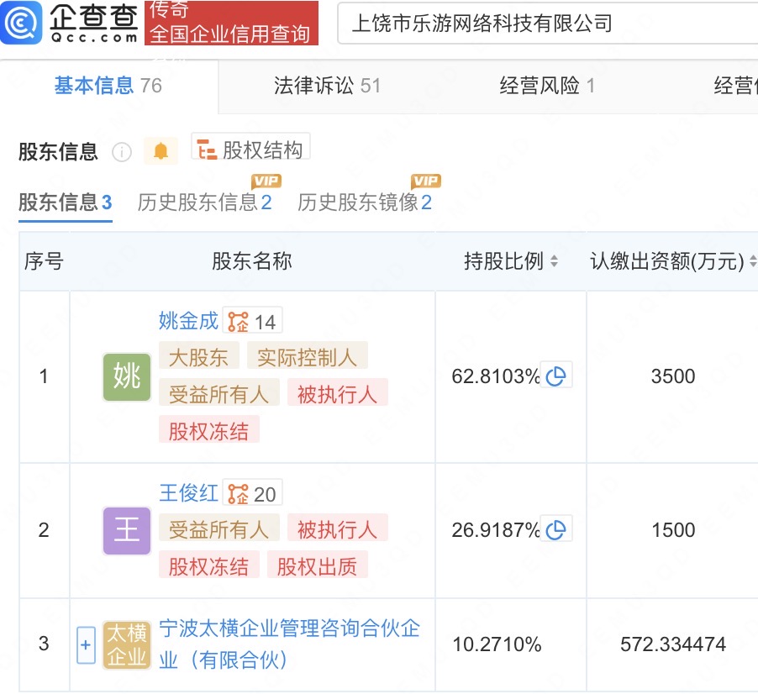Click the purple 王 avatar icon

click(x=127, y=530)
